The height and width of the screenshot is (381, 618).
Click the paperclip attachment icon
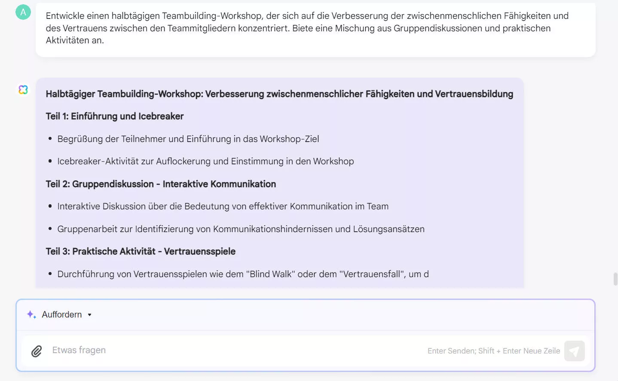click(37, 351)
